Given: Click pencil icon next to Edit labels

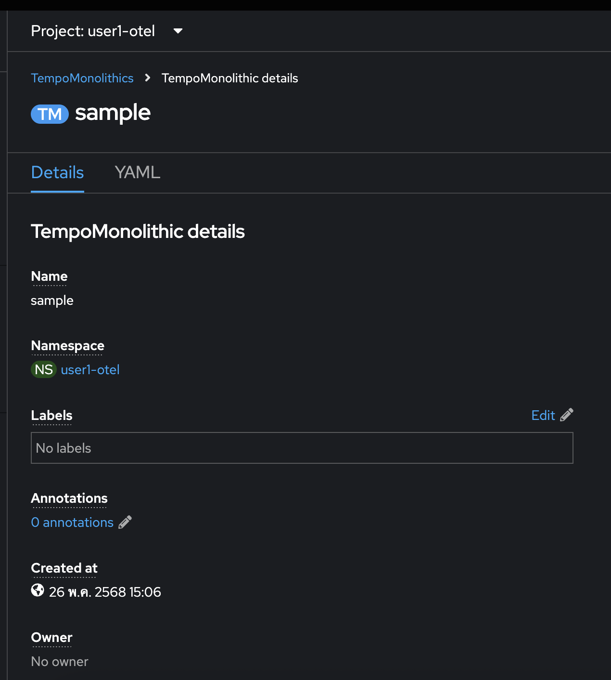Looking at the screenshot, I should [x=567, y=415].
